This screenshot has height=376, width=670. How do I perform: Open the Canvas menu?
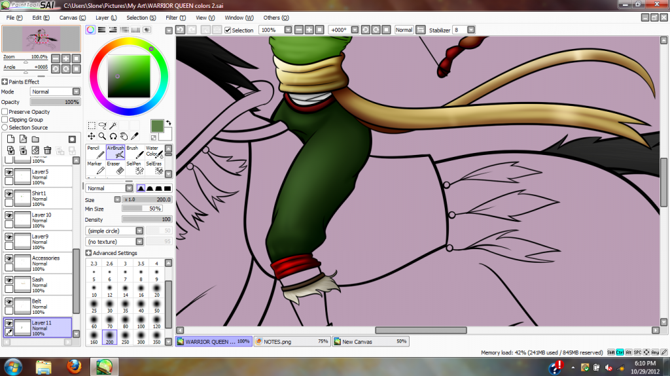point(72,18)
